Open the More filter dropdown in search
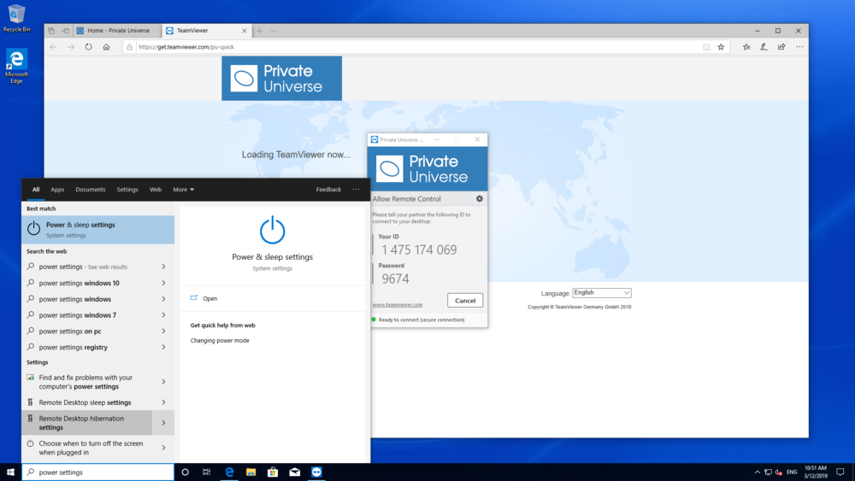 (183, 190)
